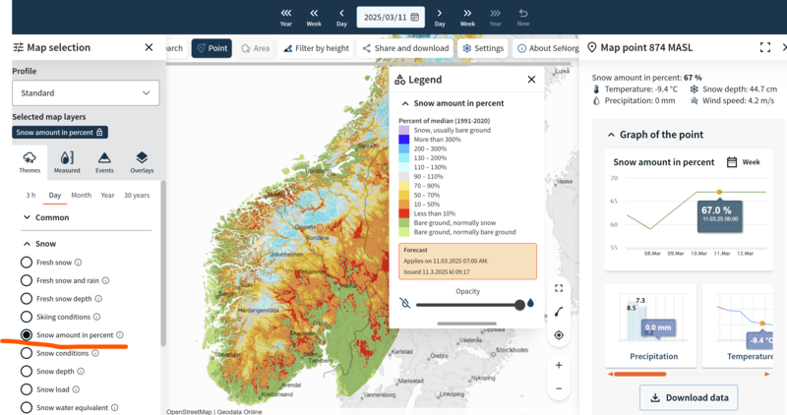Show info for Snow conditions

coord(94,353)
